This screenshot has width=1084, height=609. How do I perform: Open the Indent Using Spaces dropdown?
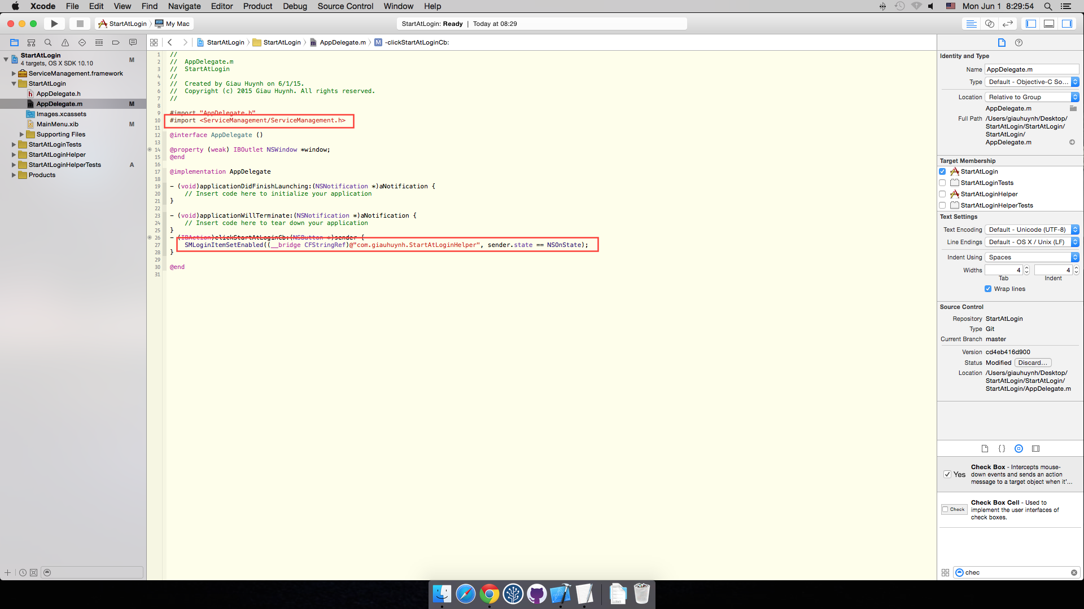pos(1032,257)
